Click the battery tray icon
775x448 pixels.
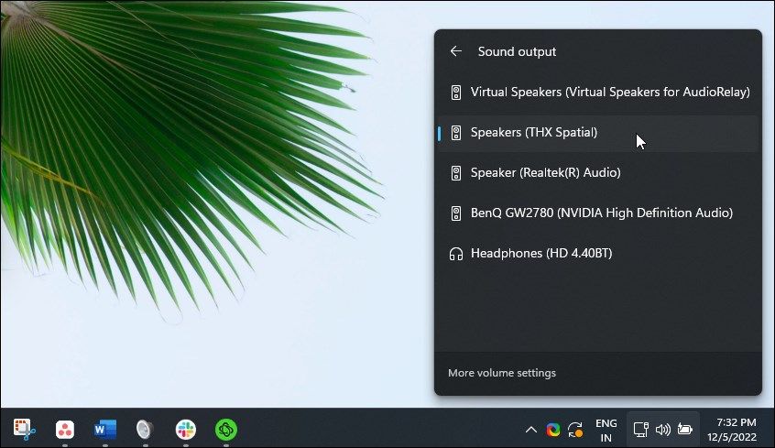click(x=685, y=430)
